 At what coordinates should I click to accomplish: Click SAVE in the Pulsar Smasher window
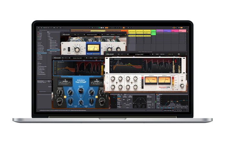(x=108, y=35)
